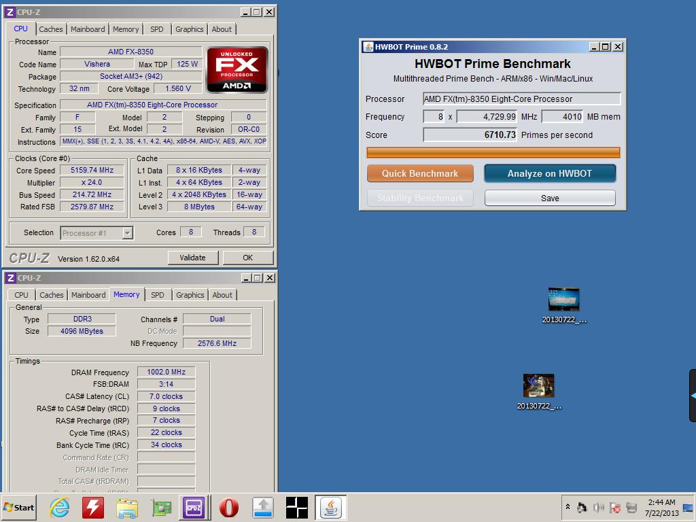Image resolution: width=696 pixels, height=522 pixels.
Task: Select lower desktop thumbnail 20130722 photo file
Action: 539,391
